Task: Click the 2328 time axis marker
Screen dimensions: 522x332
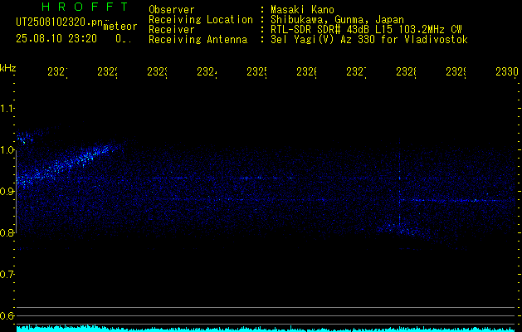Action: pyautogui.click(x=406, y=71)
